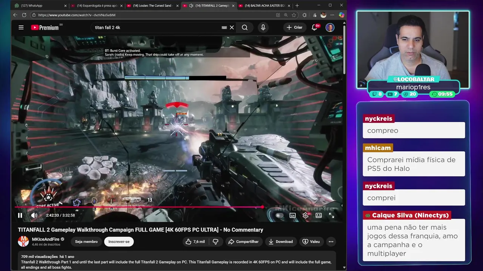
Task: Open the YouTube hamburger guide menu
Action: [x=21, y=27]
